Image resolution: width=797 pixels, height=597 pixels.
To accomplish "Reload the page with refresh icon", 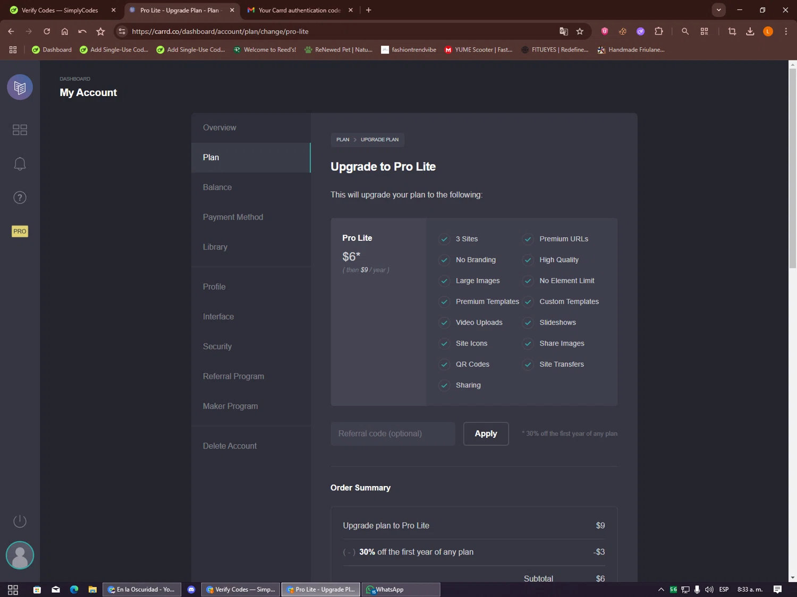I will click(47, 31).
